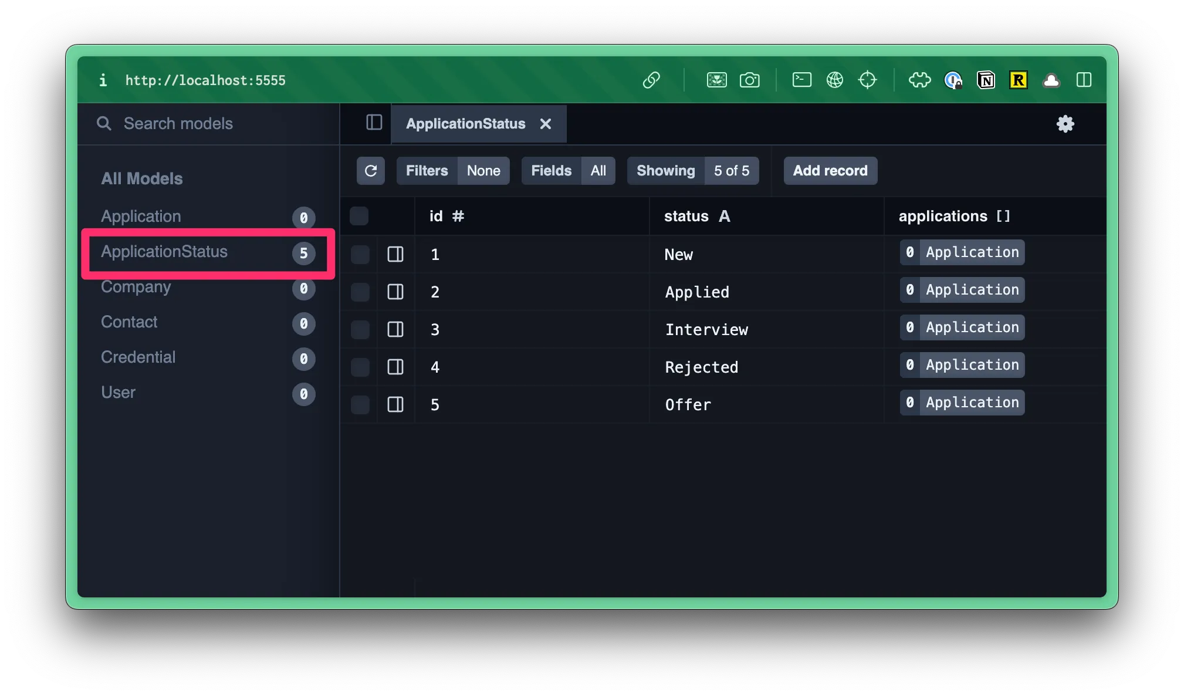The width and height of the screenshot is (1184, 696).
Task: Click the copy link icon in address bar
Action: (x=651, y=80)
